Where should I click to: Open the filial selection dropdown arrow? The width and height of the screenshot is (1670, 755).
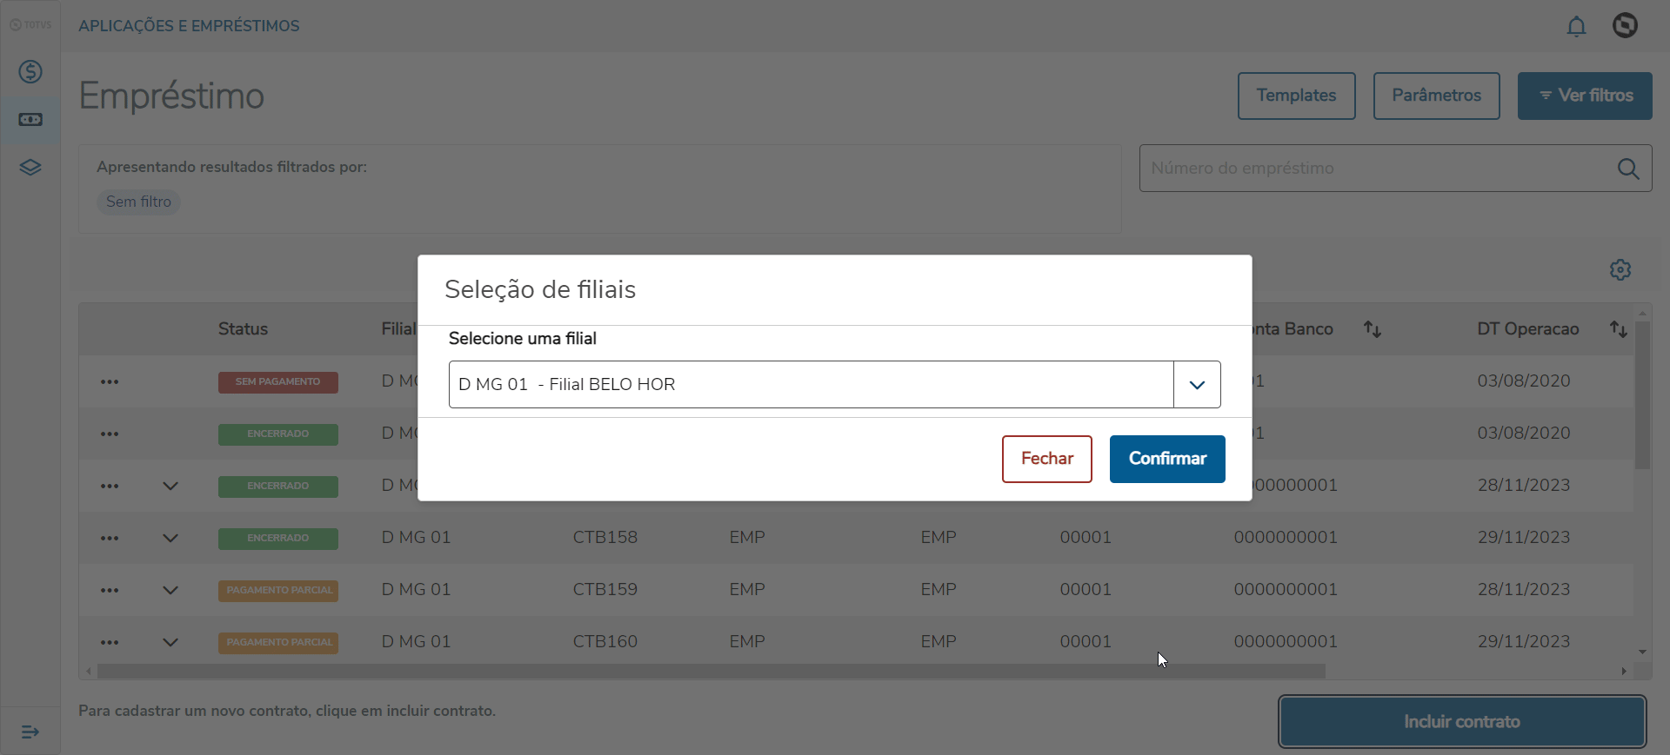tap(1197, 385)
